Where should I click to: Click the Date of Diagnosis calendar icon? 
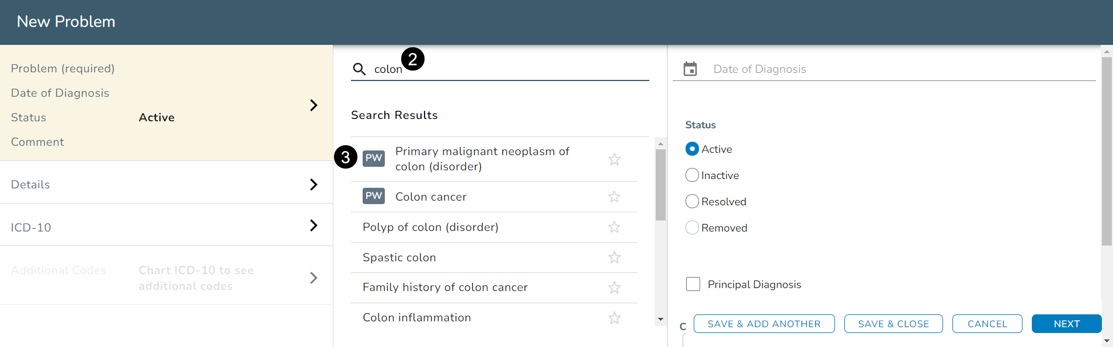(x=690, y=69)
